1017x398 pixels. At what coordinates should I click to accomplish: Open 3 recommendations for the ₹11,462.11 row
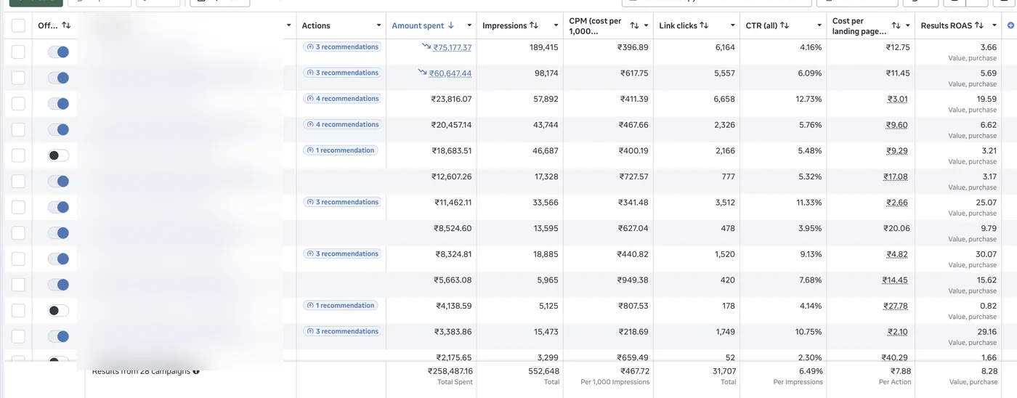[342, 202]
